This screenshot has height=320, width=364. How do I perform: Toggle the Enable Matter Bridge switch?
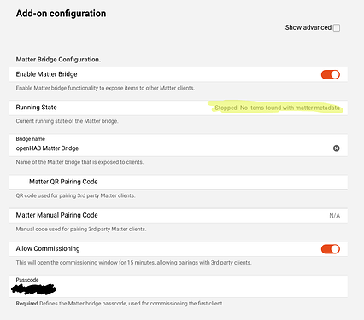pos(331,74)
